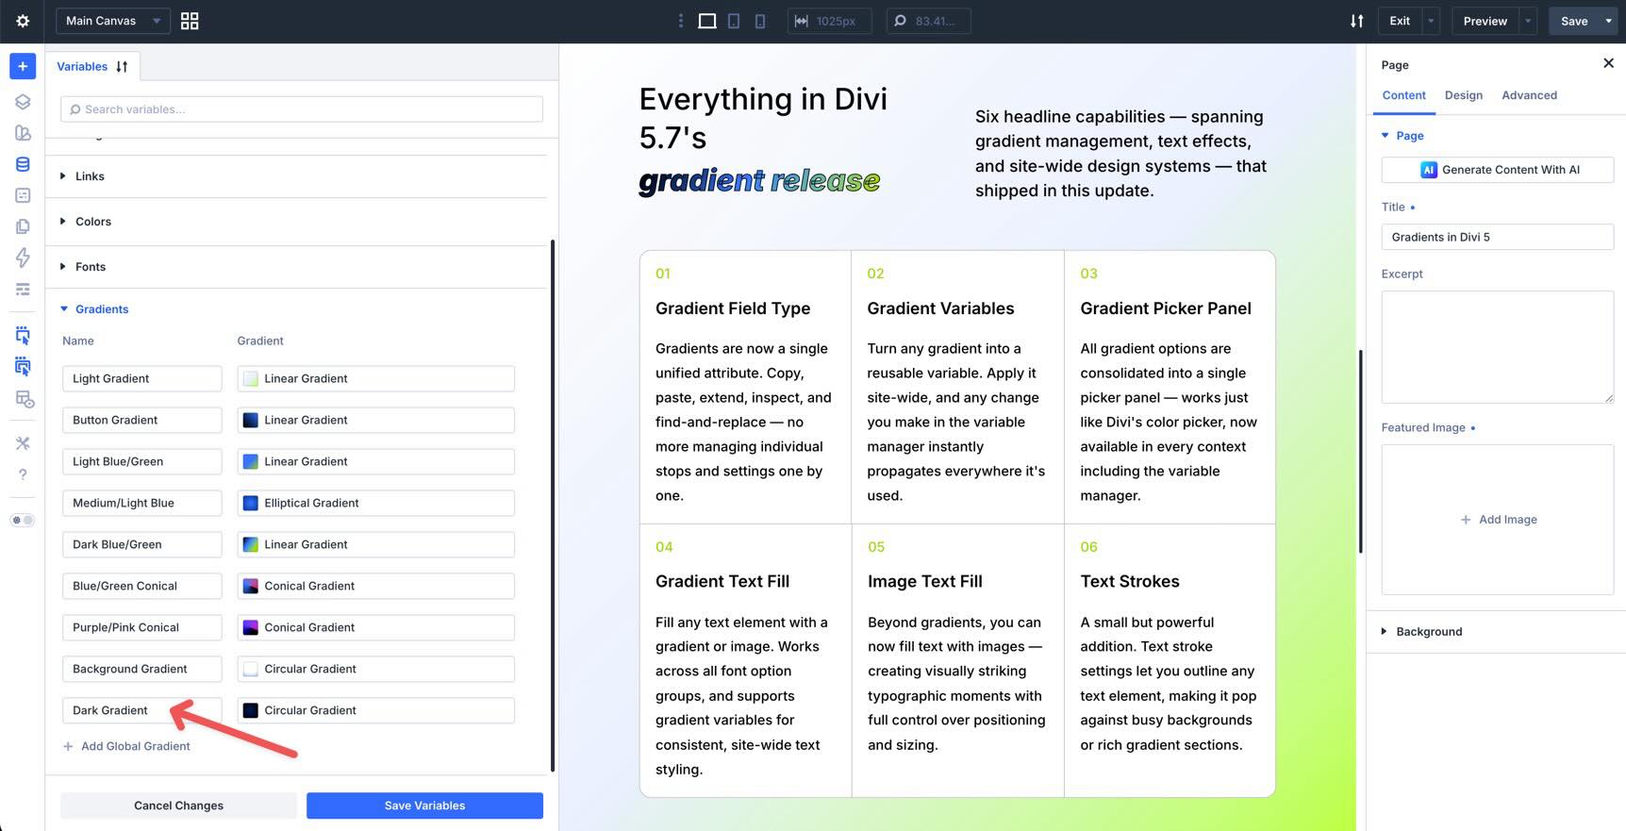Open the table-with-eye icon in sidebar
Image resolution: width=1626 pixels, height=831 pixels.
(x=25, y=399)
